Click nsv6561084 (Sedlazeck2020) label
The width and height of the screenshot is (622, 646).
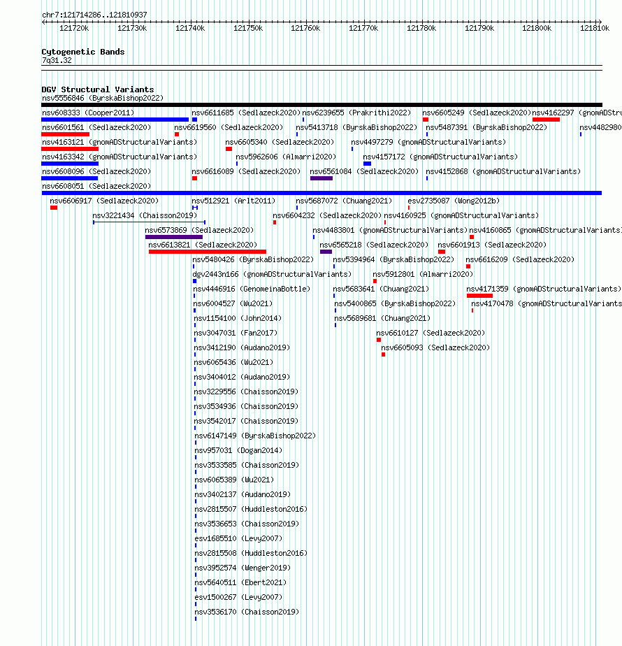pyautogui.click(x=363, y=171)
